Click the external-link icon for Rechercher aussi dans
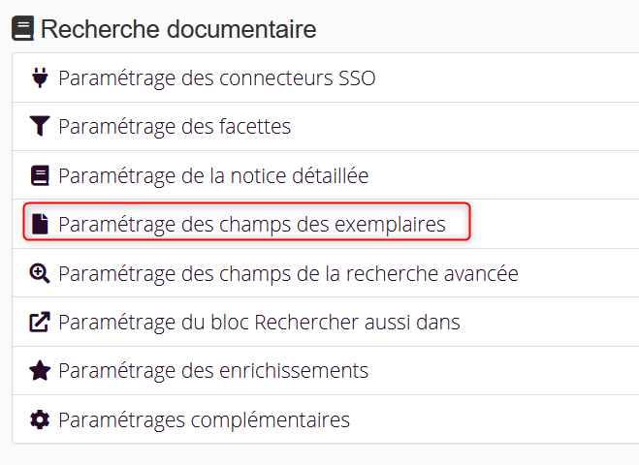This screenshot has width=639, height=465. pos(39,322)
